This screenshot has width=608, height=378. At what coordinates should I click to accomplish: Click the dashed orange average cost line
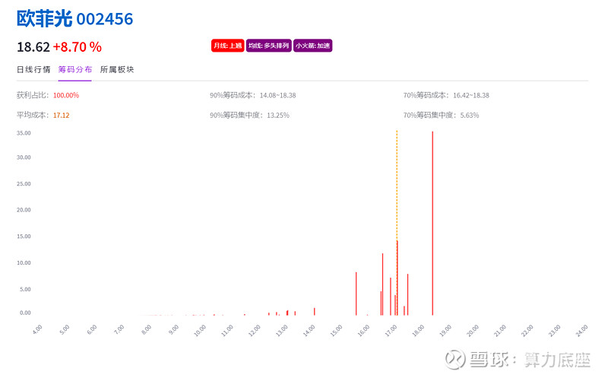[x=397, y=186]
